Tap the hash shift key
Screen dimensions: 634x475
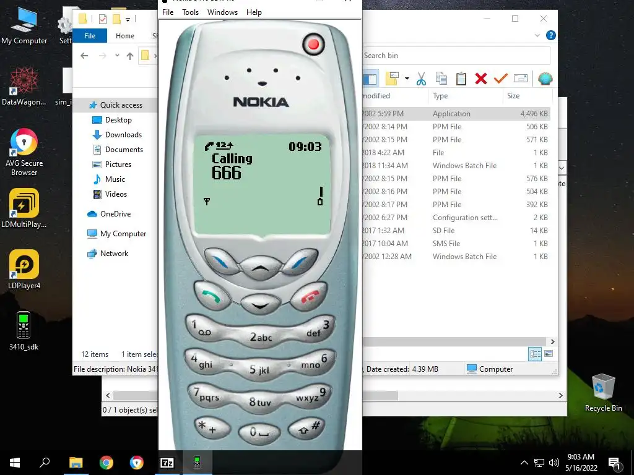click(307, 428)
